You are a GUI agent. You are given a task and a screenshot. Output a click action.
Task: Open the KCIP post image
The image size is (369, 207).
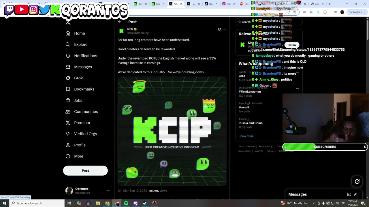coord(172,131)
